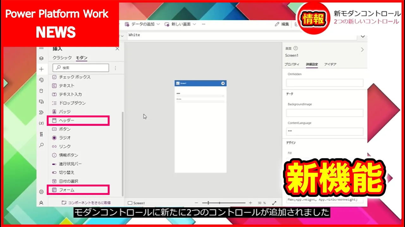Open the Data cylinder icon in sidebar
This screenshot has width=405, height=227.
coord(41,91)
